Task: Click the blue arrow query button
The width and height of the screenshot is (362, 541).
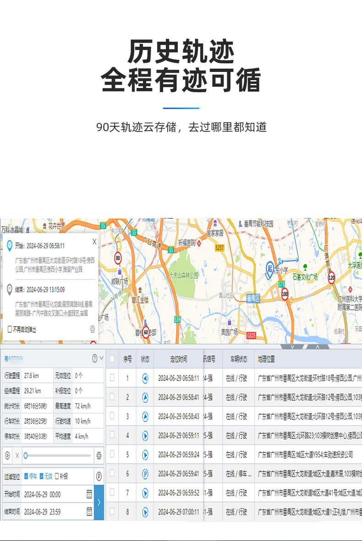Action: [x=99, y=503]
